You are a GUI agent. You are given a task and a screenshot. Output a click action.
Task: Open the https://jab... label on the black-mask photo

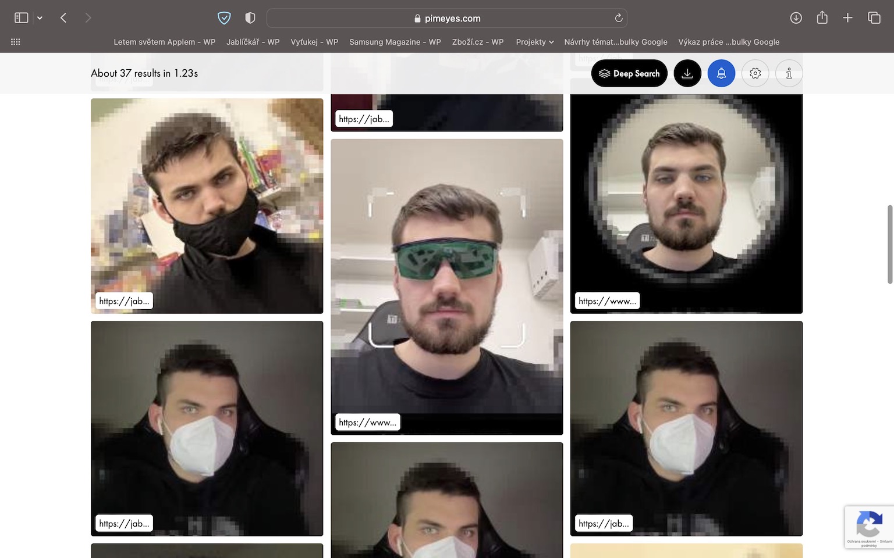[124, 301]
